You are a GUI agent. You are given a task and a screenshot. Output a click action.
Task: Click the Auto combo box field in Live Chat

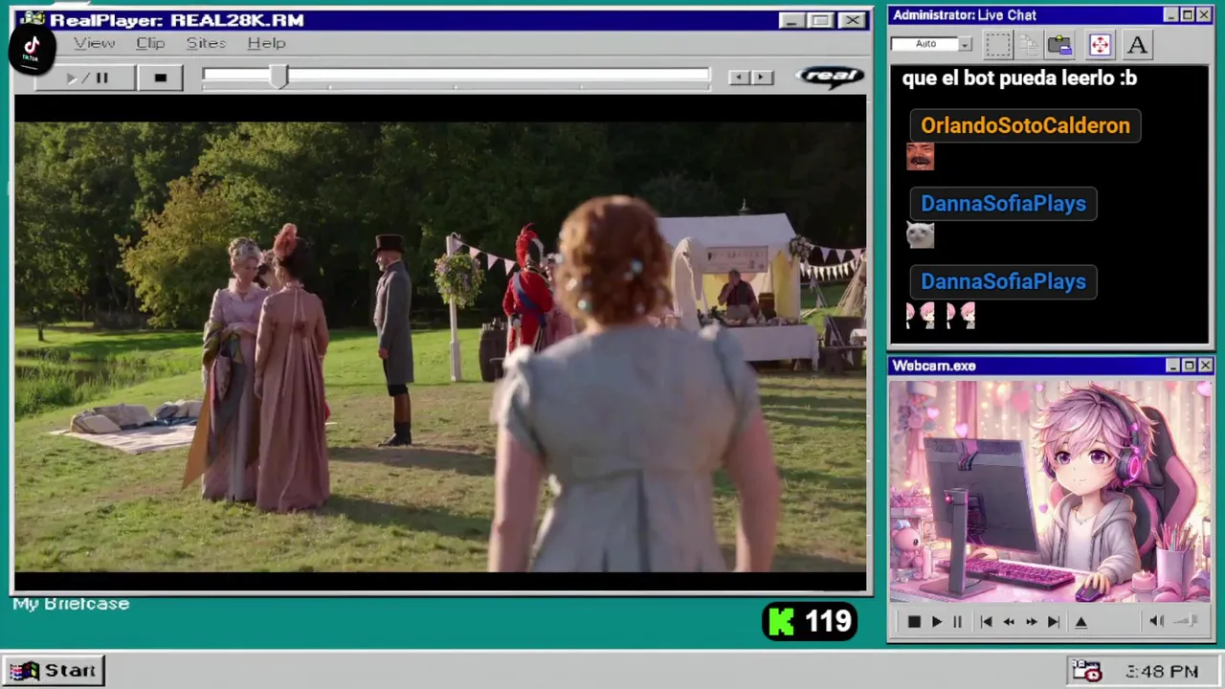924,44
